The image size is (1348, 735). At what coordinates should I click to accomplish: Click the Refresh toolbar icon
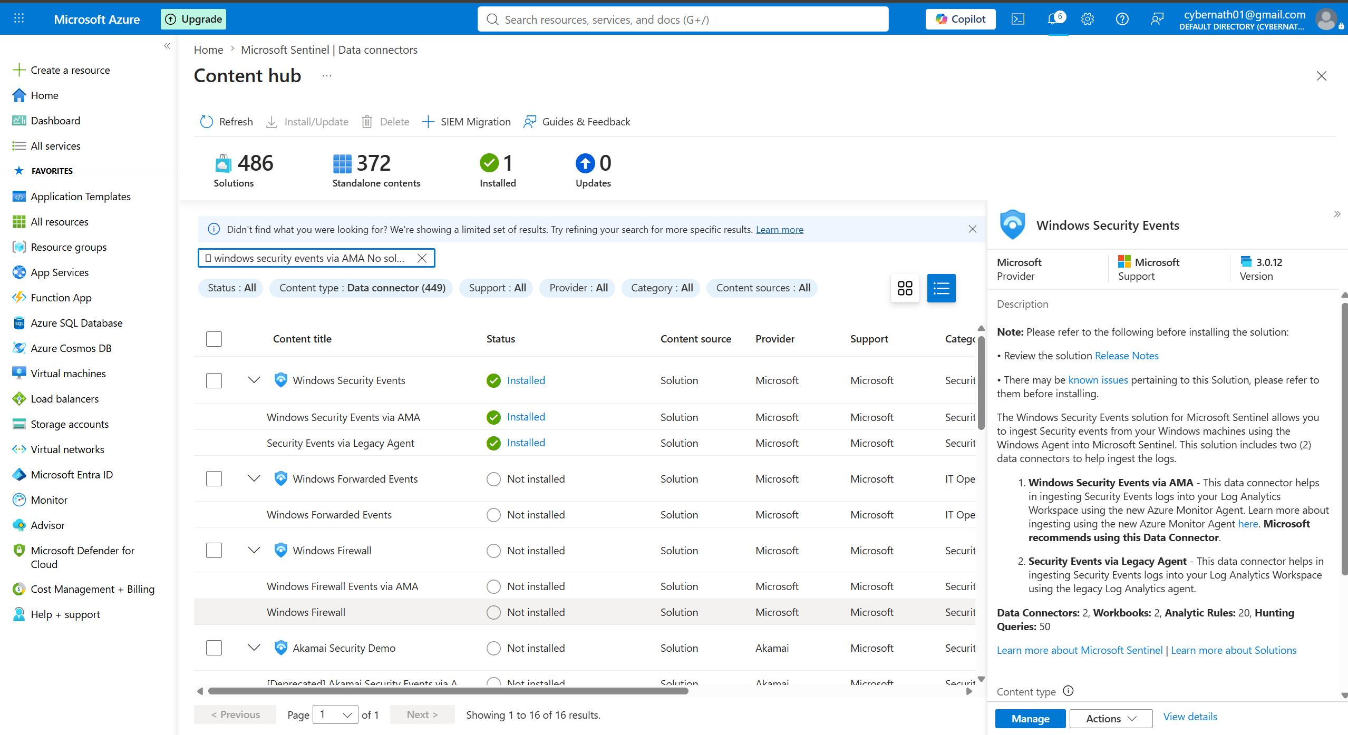[206, 122]
